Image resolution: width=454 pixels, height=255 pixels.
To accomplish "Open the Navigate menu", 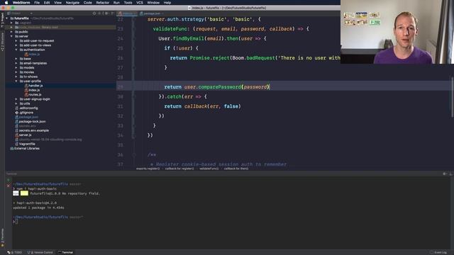I will (72, 3).
